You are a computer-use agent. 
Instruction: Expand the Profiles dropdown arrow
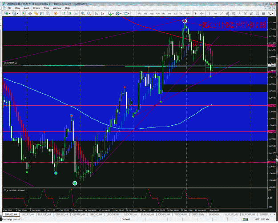click(17, 14)
